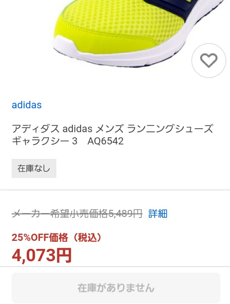Open the adidas brand link
Viewport: 230px width, 304px height.
pyautogui.click(x=27, y=105)
